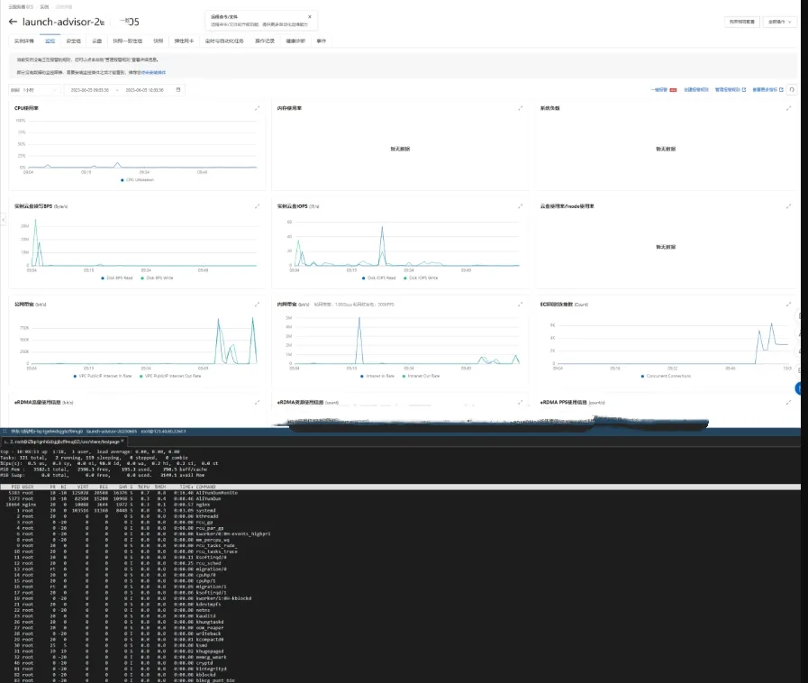This screenshot has height=683, width=808.
Task: Toggle the Disk IOPS Read legend item
Action: click(378, 278)
